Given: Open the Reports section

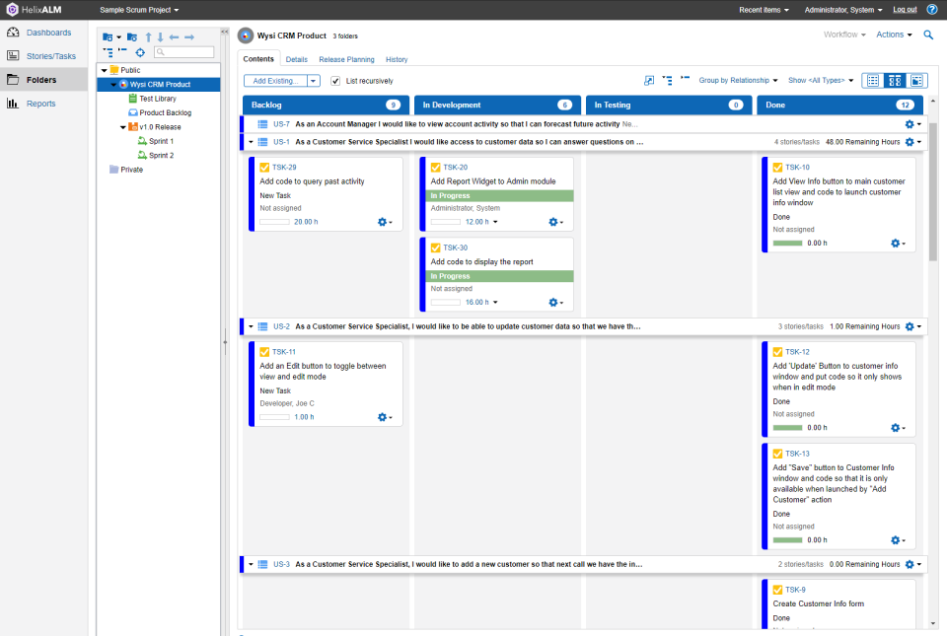Looking at the screenshot, I should pyautogui.click(x=40, y=104).
